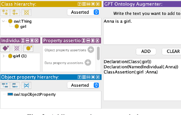Collapse the owl:Thing tree node

[x=4, y=21]
